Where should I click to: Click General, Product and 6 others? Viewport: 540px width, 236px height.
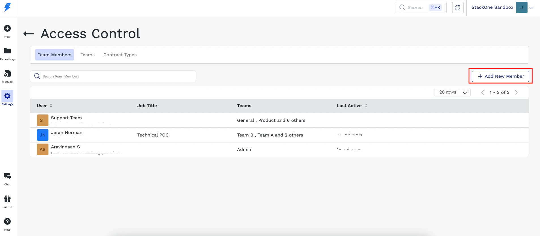pos(271,120)
